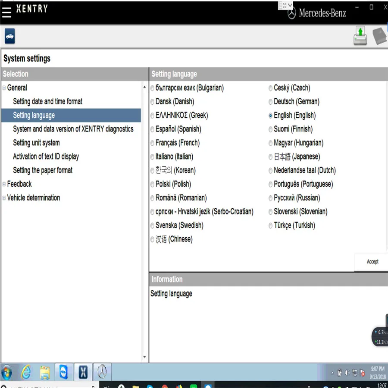This screenshot has width=388, height=388.
Task: Open Setting the paper format
Action: [x=43, y=170]
